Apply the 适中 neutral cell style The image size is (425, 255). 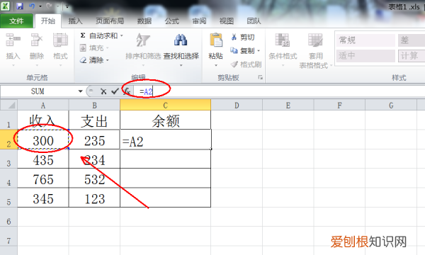365,56
